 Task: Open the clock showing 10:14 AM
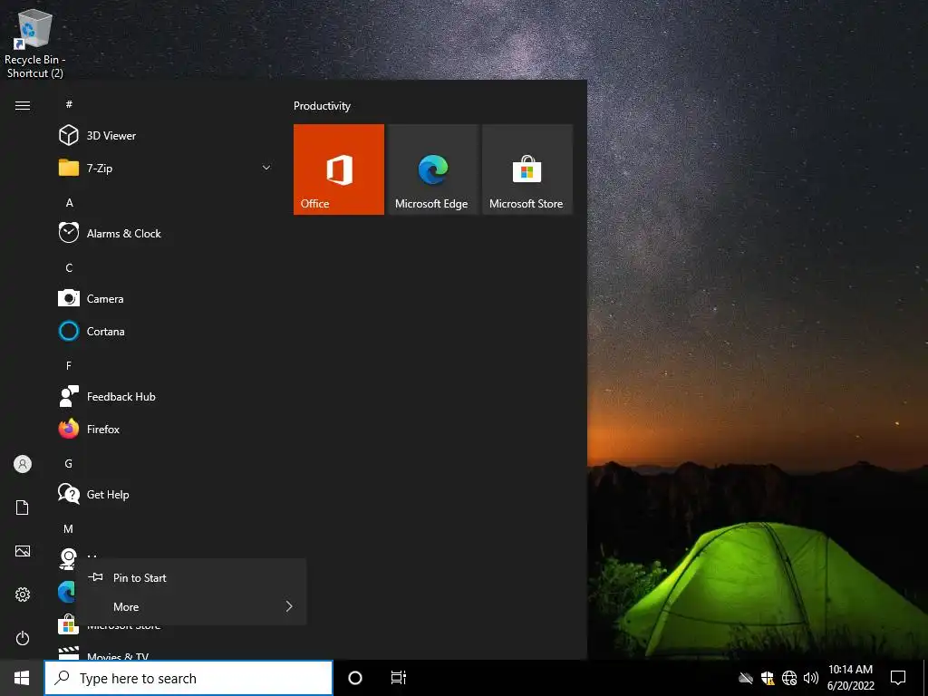850,678
